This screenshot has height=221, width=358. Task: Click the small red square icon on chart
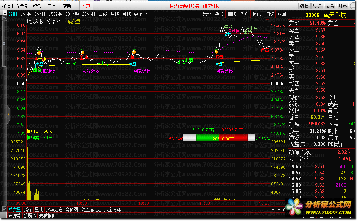pos(268,21)
